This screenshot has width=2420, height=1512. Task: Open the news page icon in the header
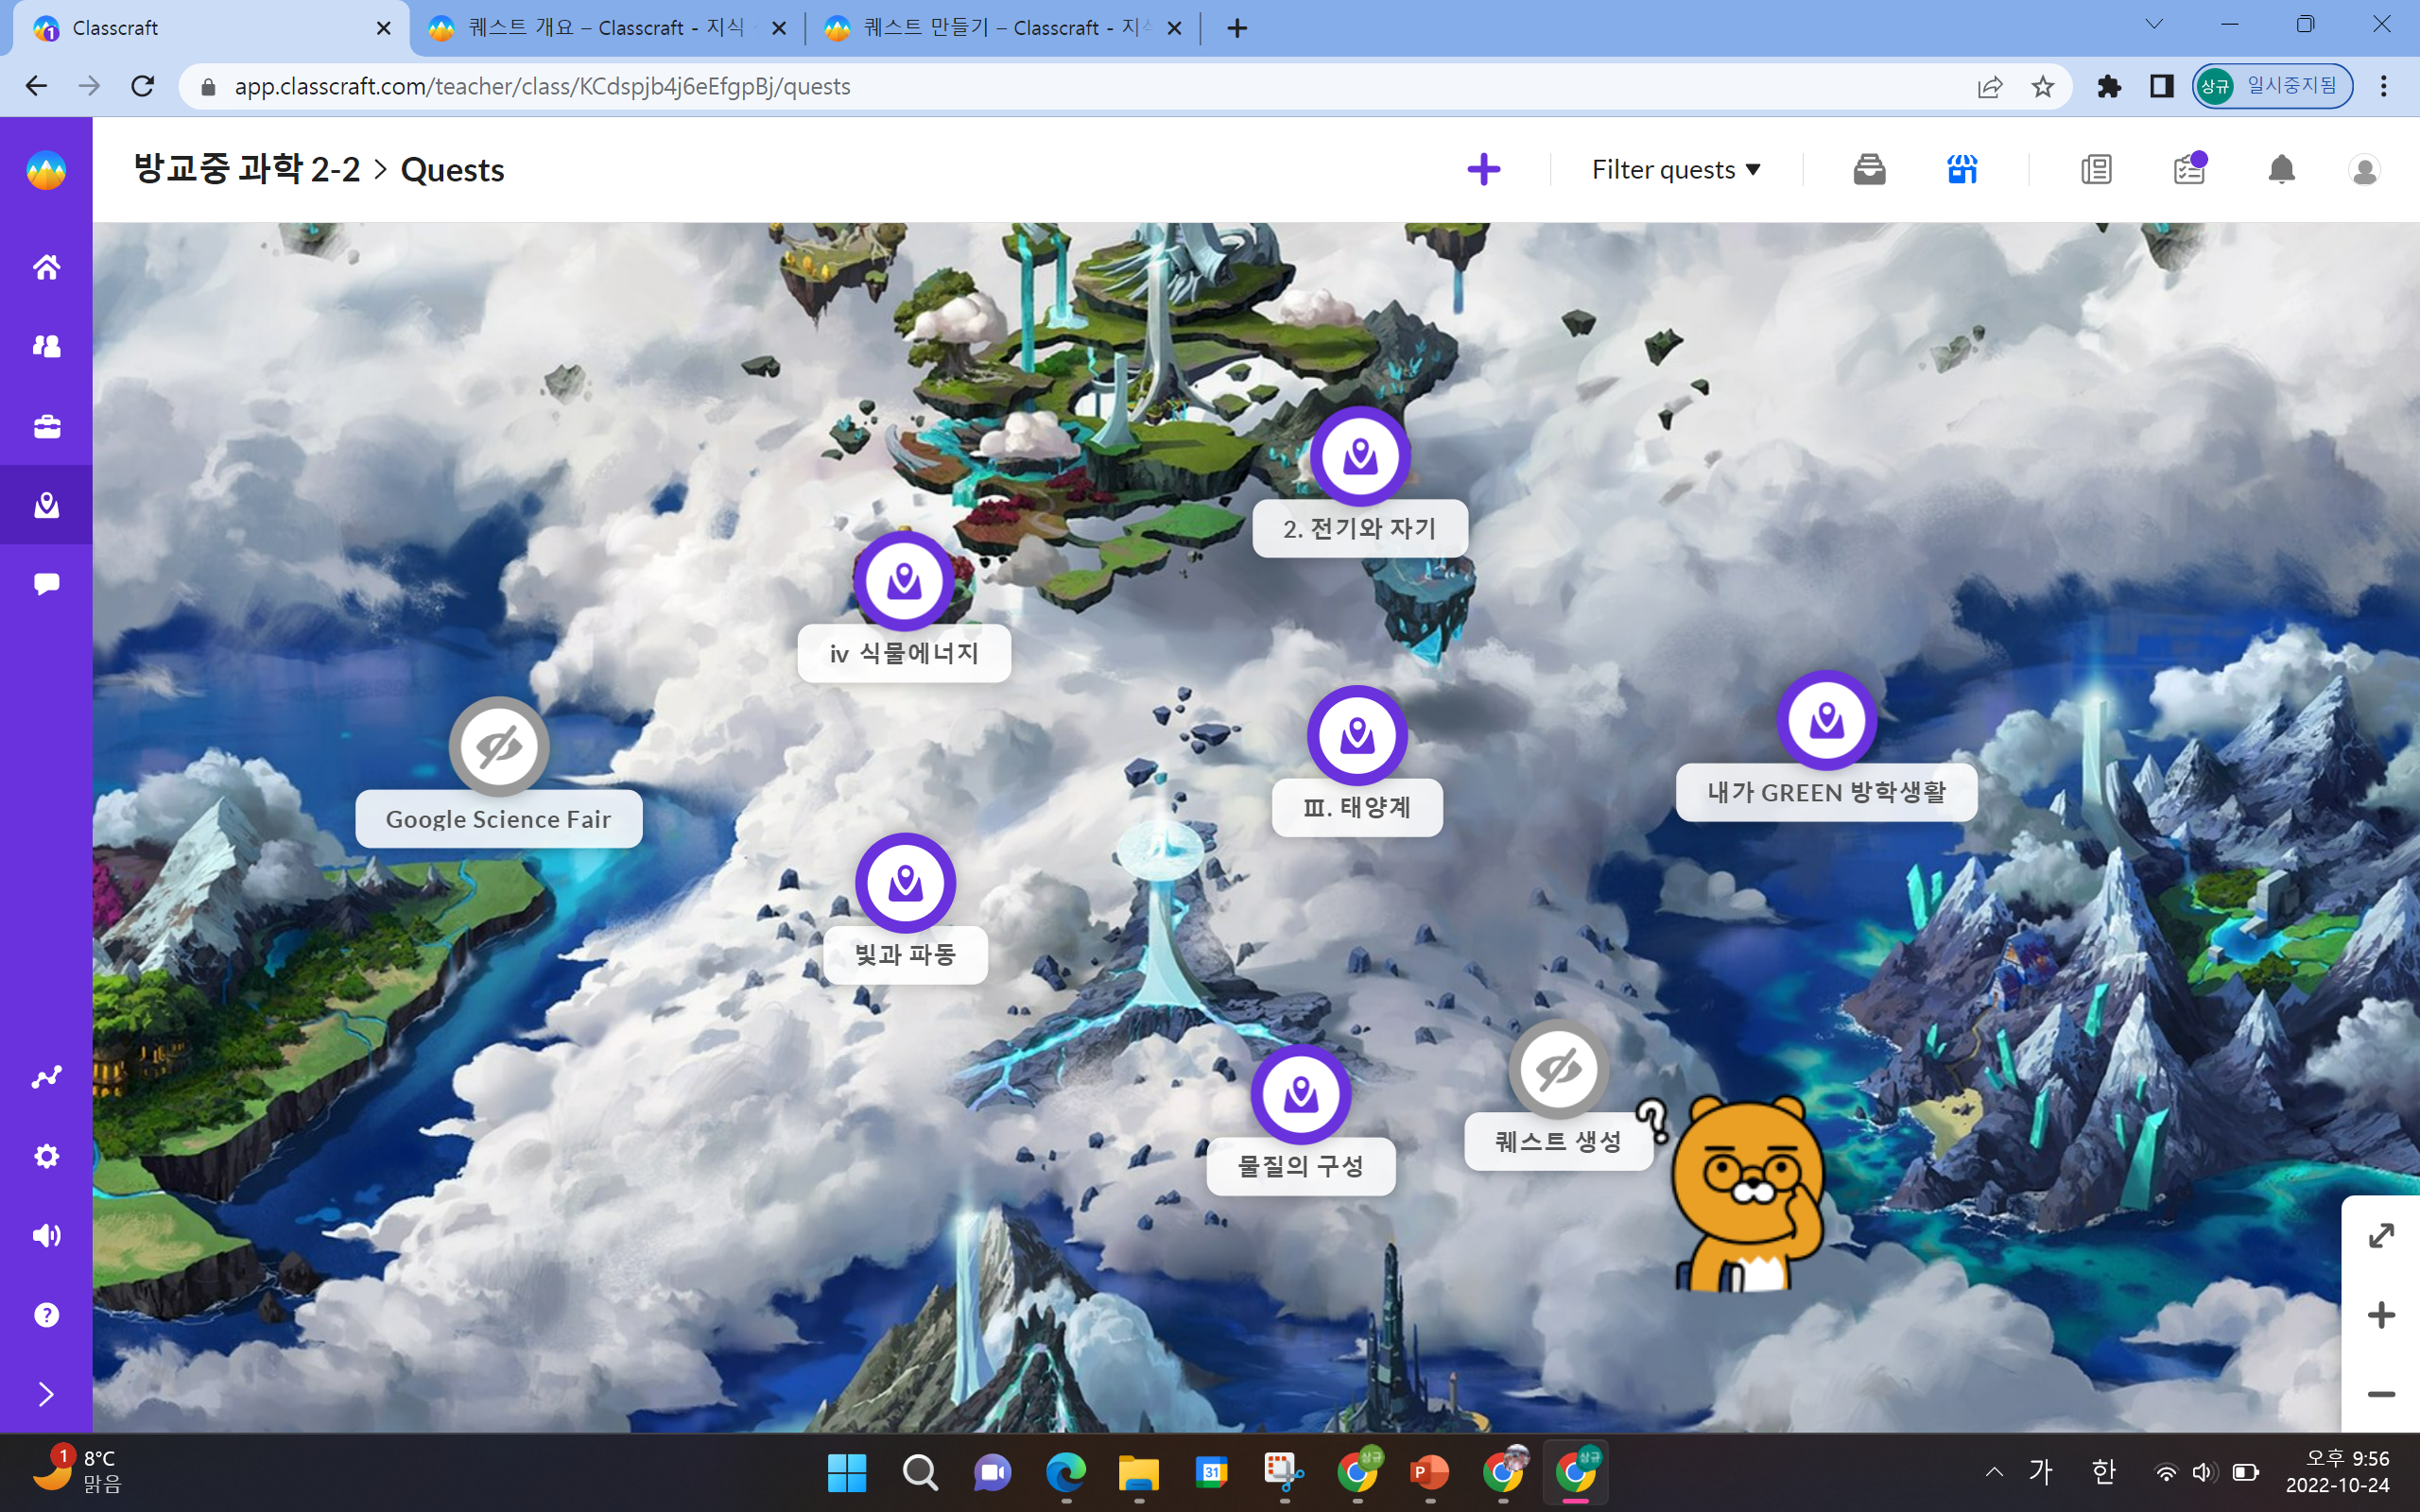click(2096, 170)
